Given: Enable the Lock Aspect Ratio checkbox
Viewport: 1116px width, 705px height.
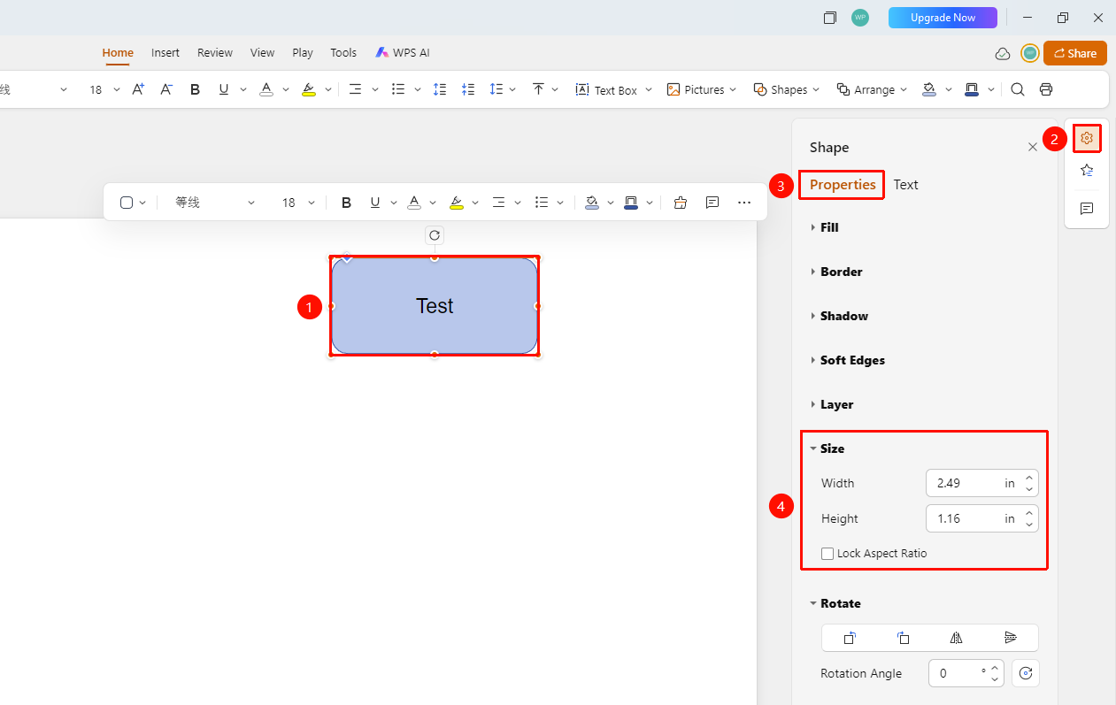Looking at the screenshot, I should pos(827,554).
